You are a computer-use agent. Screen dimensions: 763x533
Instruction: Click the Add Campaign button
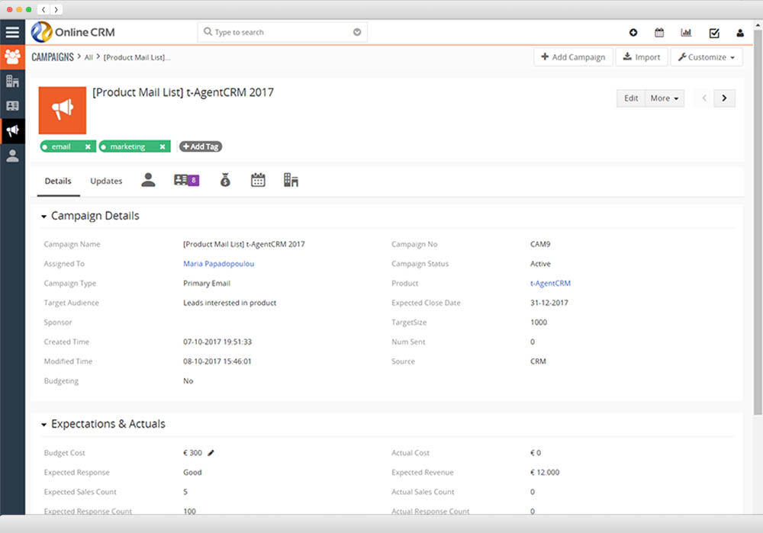click(573, 57)
